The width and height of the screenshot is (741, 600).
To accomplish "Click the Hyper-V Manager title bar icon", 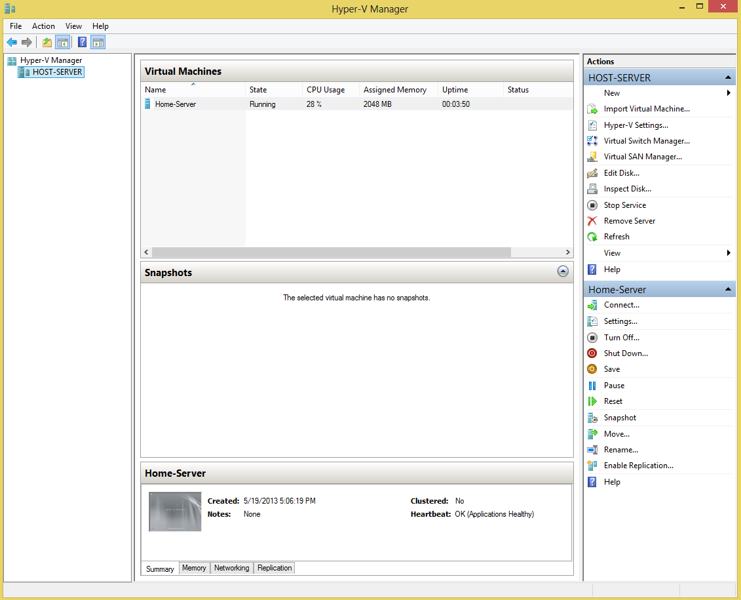I will pos(10,9).
